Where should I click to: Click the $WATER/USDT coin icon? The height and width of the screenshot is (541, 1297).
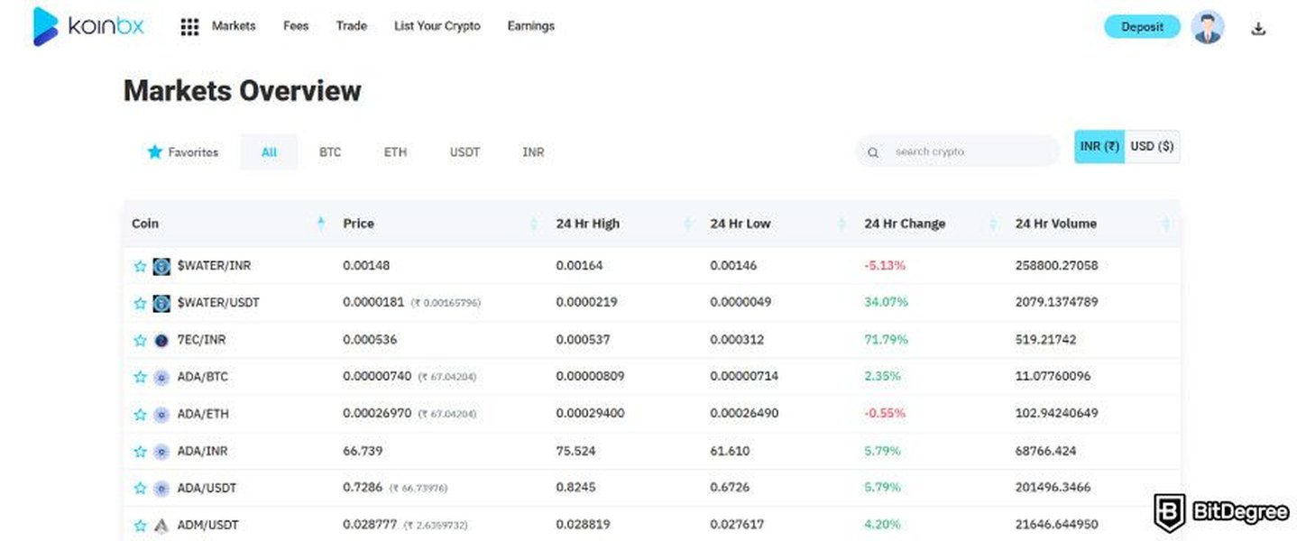(x=161, y=303)
